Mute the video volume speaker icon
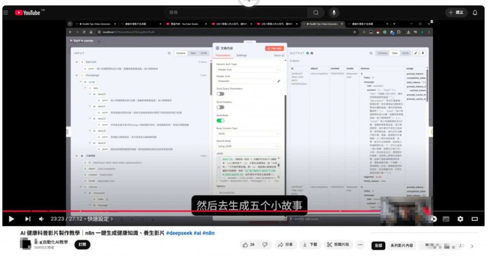This screenshot has width=489, height=259. (41, 219)
